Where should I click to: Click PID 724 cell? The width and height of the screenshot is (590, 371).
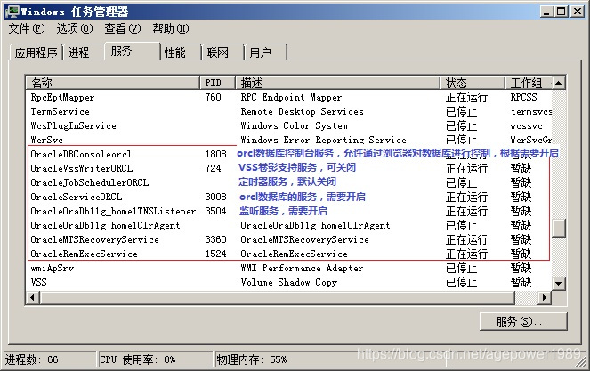[x=213, y=168]
